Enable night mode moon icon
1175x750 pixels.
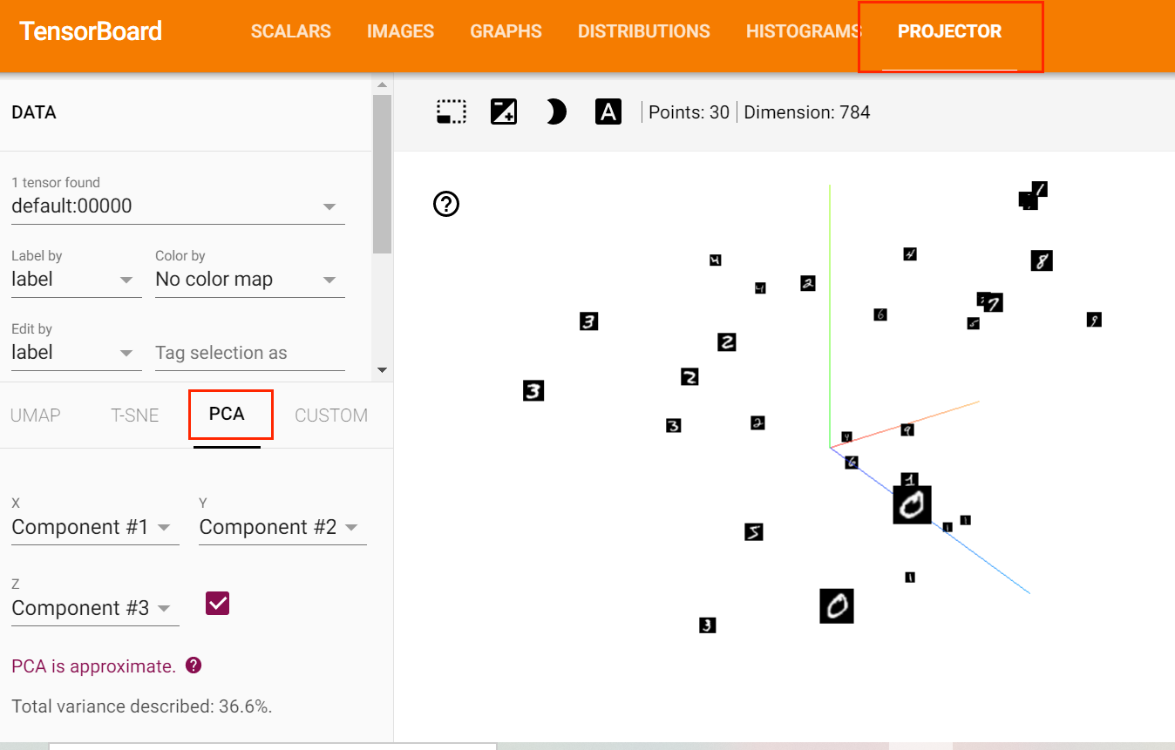coord(556,111)
